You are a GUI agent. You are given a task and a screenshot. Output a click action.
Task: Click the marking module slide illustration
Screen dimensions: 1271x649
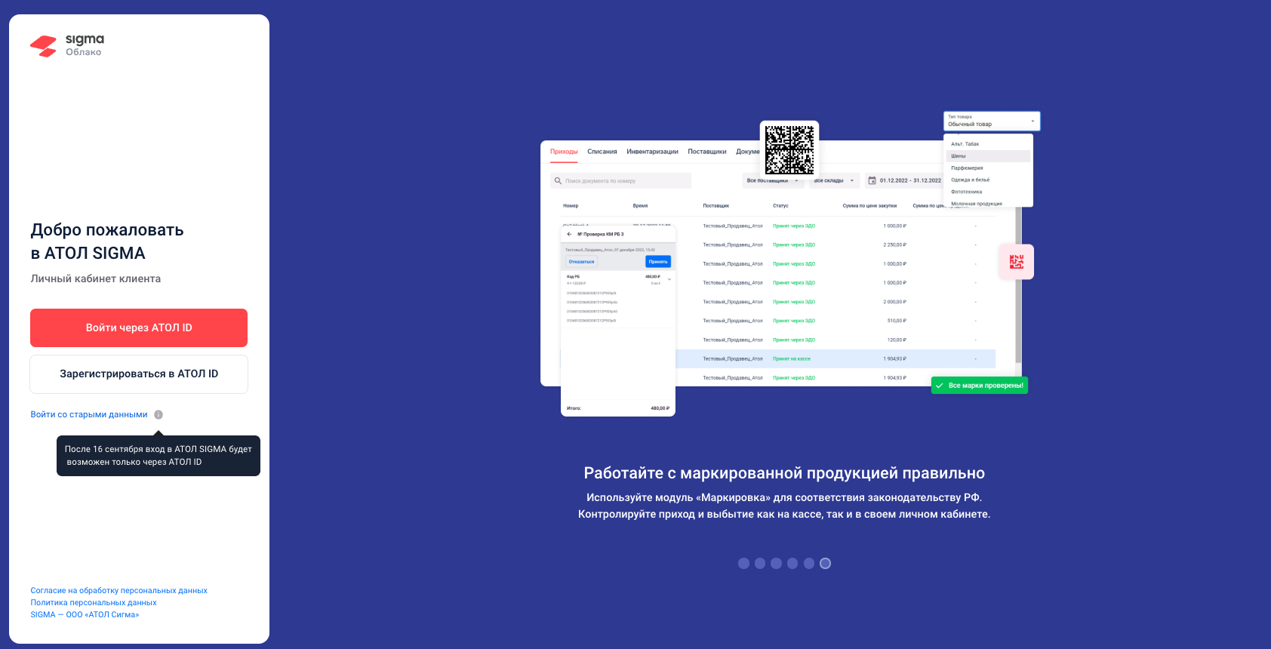[x=790, y=264]
